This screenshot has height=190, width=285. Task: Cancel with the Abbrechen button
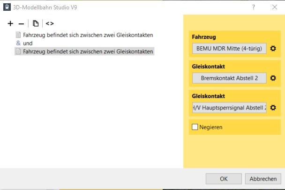pyautogui.click(x=263, y=179)
